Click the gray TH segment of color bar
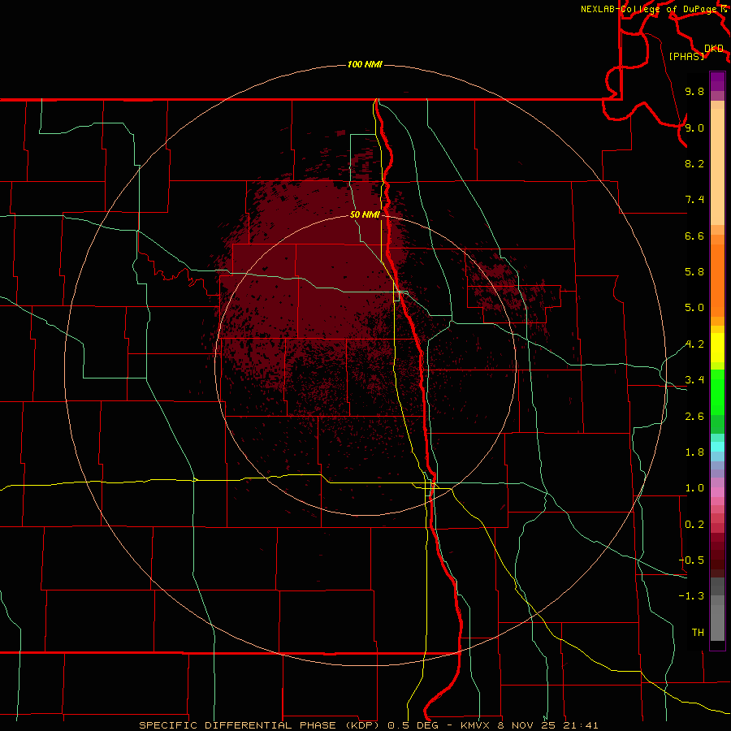This screenshot has height=731, width=731. [x=717, y=622]
